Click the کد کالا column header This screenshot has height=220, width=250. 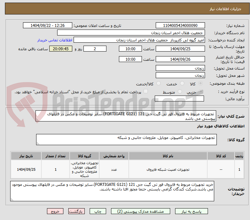point(221,156)
